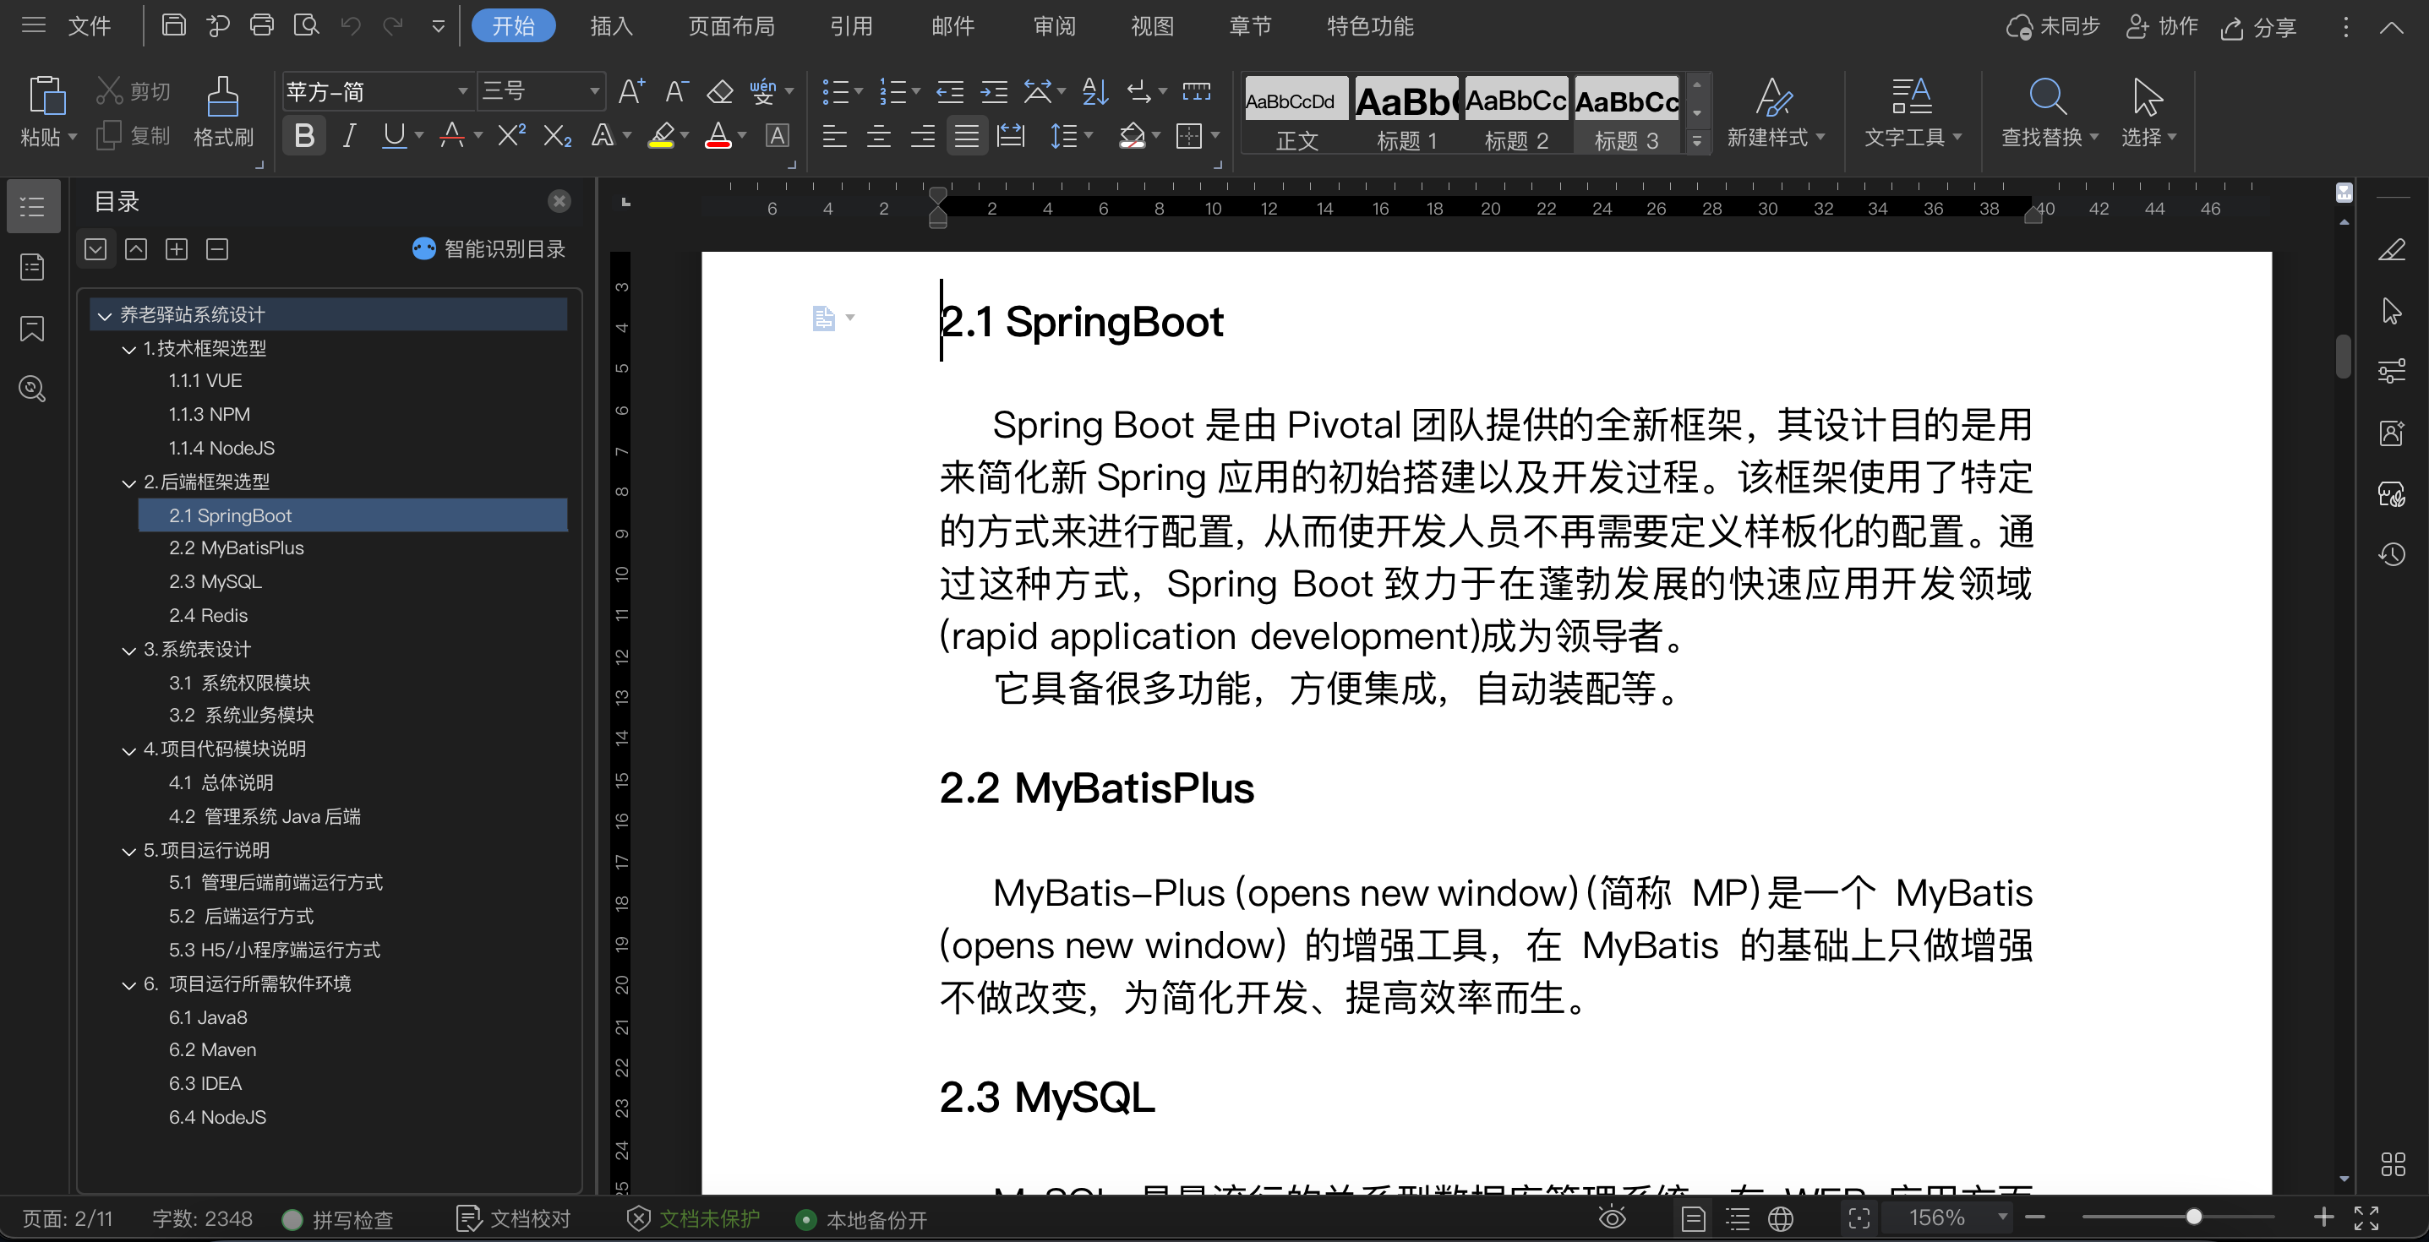Select the 标题 2 style
Screen dimensions: 2429x1242
click(x=1515, y=113)
